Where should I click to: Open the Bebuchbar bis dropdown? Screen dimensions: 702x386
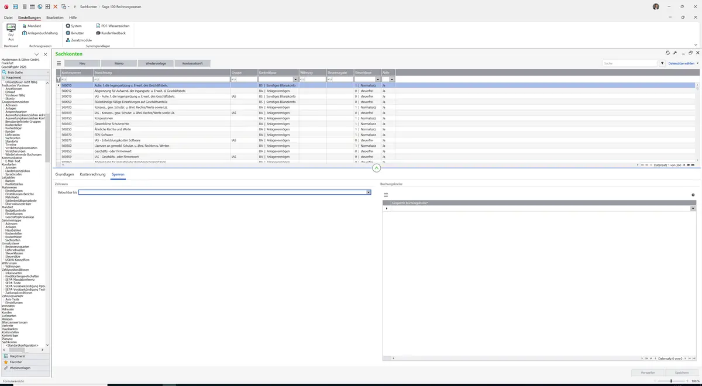(369, 192)
